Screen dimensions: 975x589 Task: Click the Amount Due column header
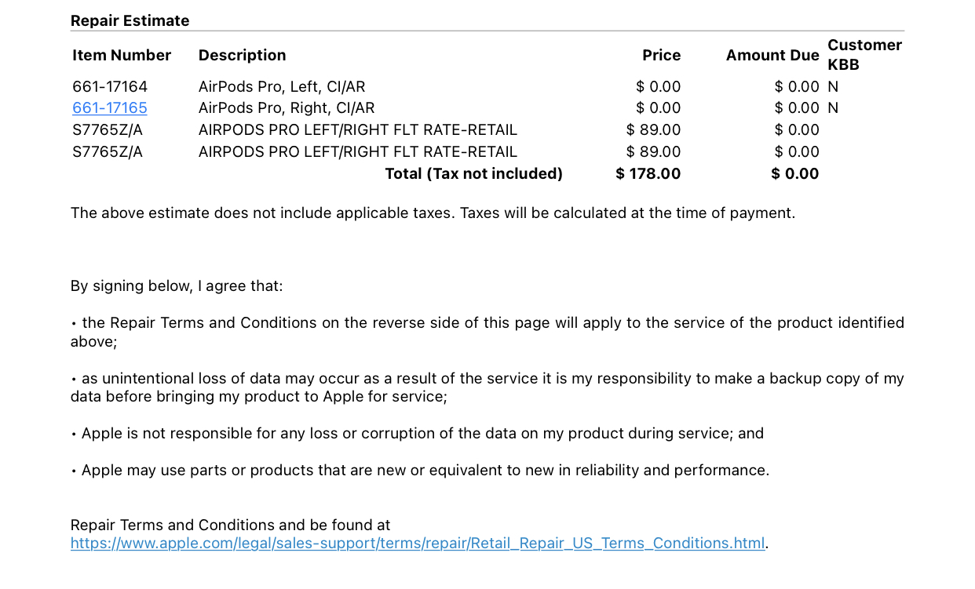pyautogui.click(x=772, y=55)
